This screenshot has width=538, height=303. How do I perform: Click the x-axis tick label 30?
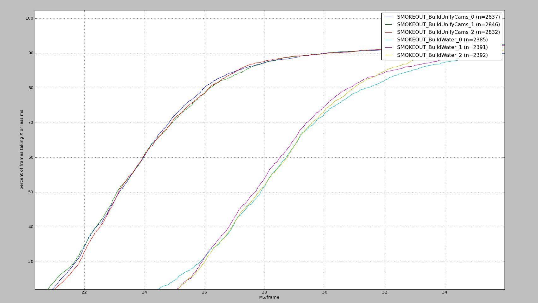coord(325,292)
